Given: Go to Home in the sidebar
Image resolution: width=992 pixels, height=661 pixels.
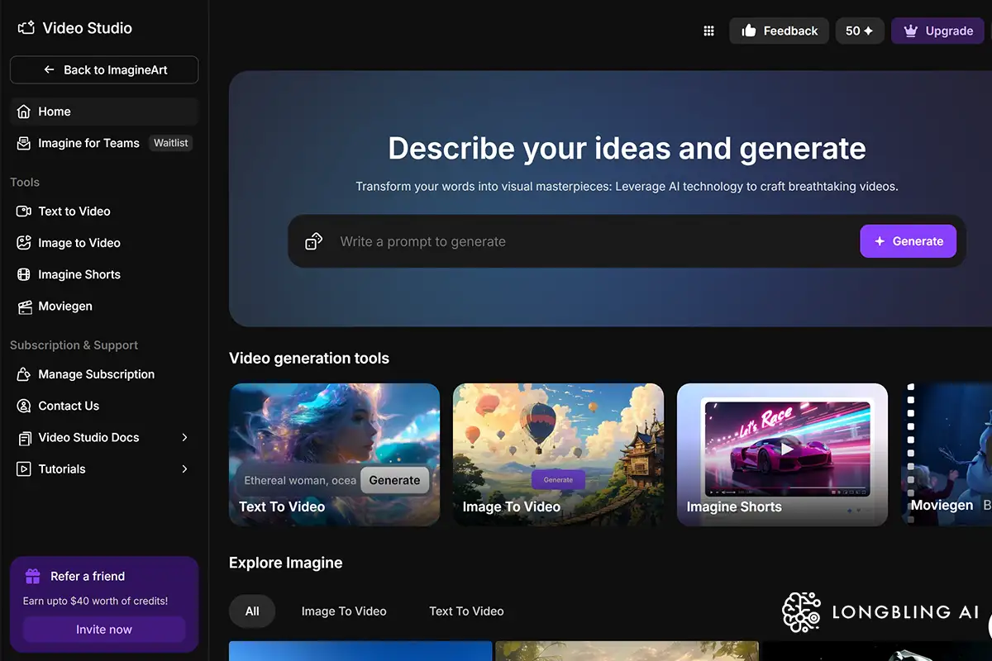Looking at the screenshot, I should click(104, 112).
